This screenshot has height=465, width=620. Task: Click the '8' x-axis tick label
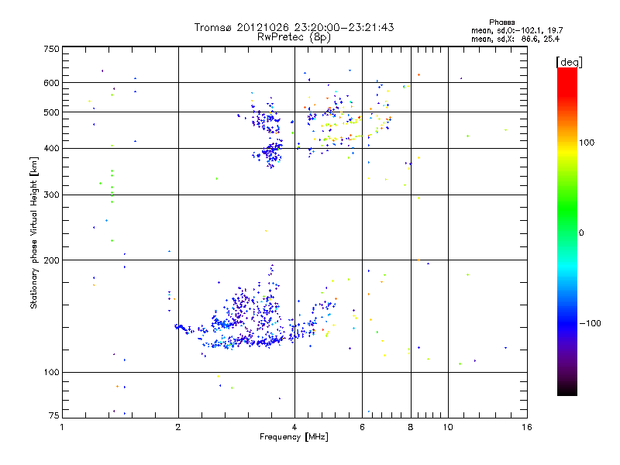tap(411, 427)
